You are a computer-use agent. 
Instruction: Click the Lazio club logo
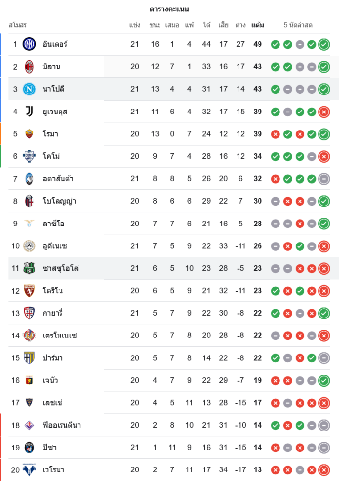coord(30,224)
